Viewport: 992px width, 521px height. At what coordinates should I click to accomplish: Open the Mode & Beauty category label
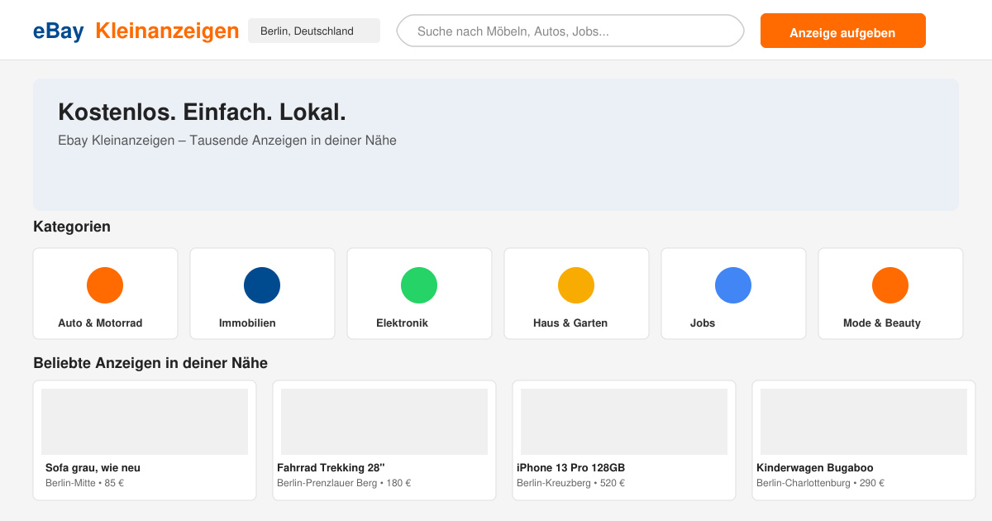(x=882, y=323)
